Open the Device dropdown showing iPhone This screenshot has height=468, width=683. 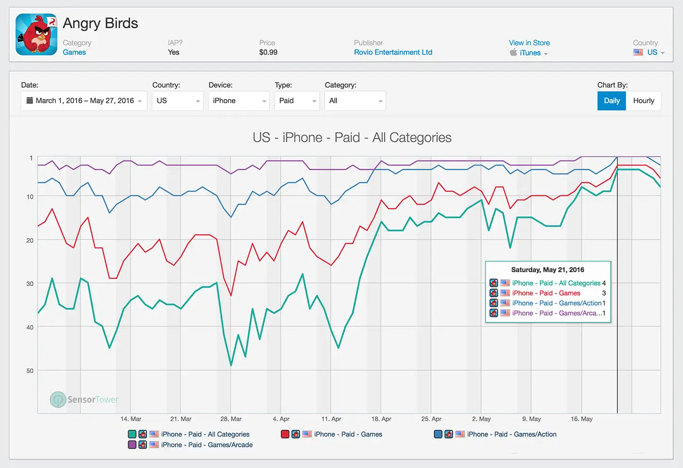click(x=239, y=101)
